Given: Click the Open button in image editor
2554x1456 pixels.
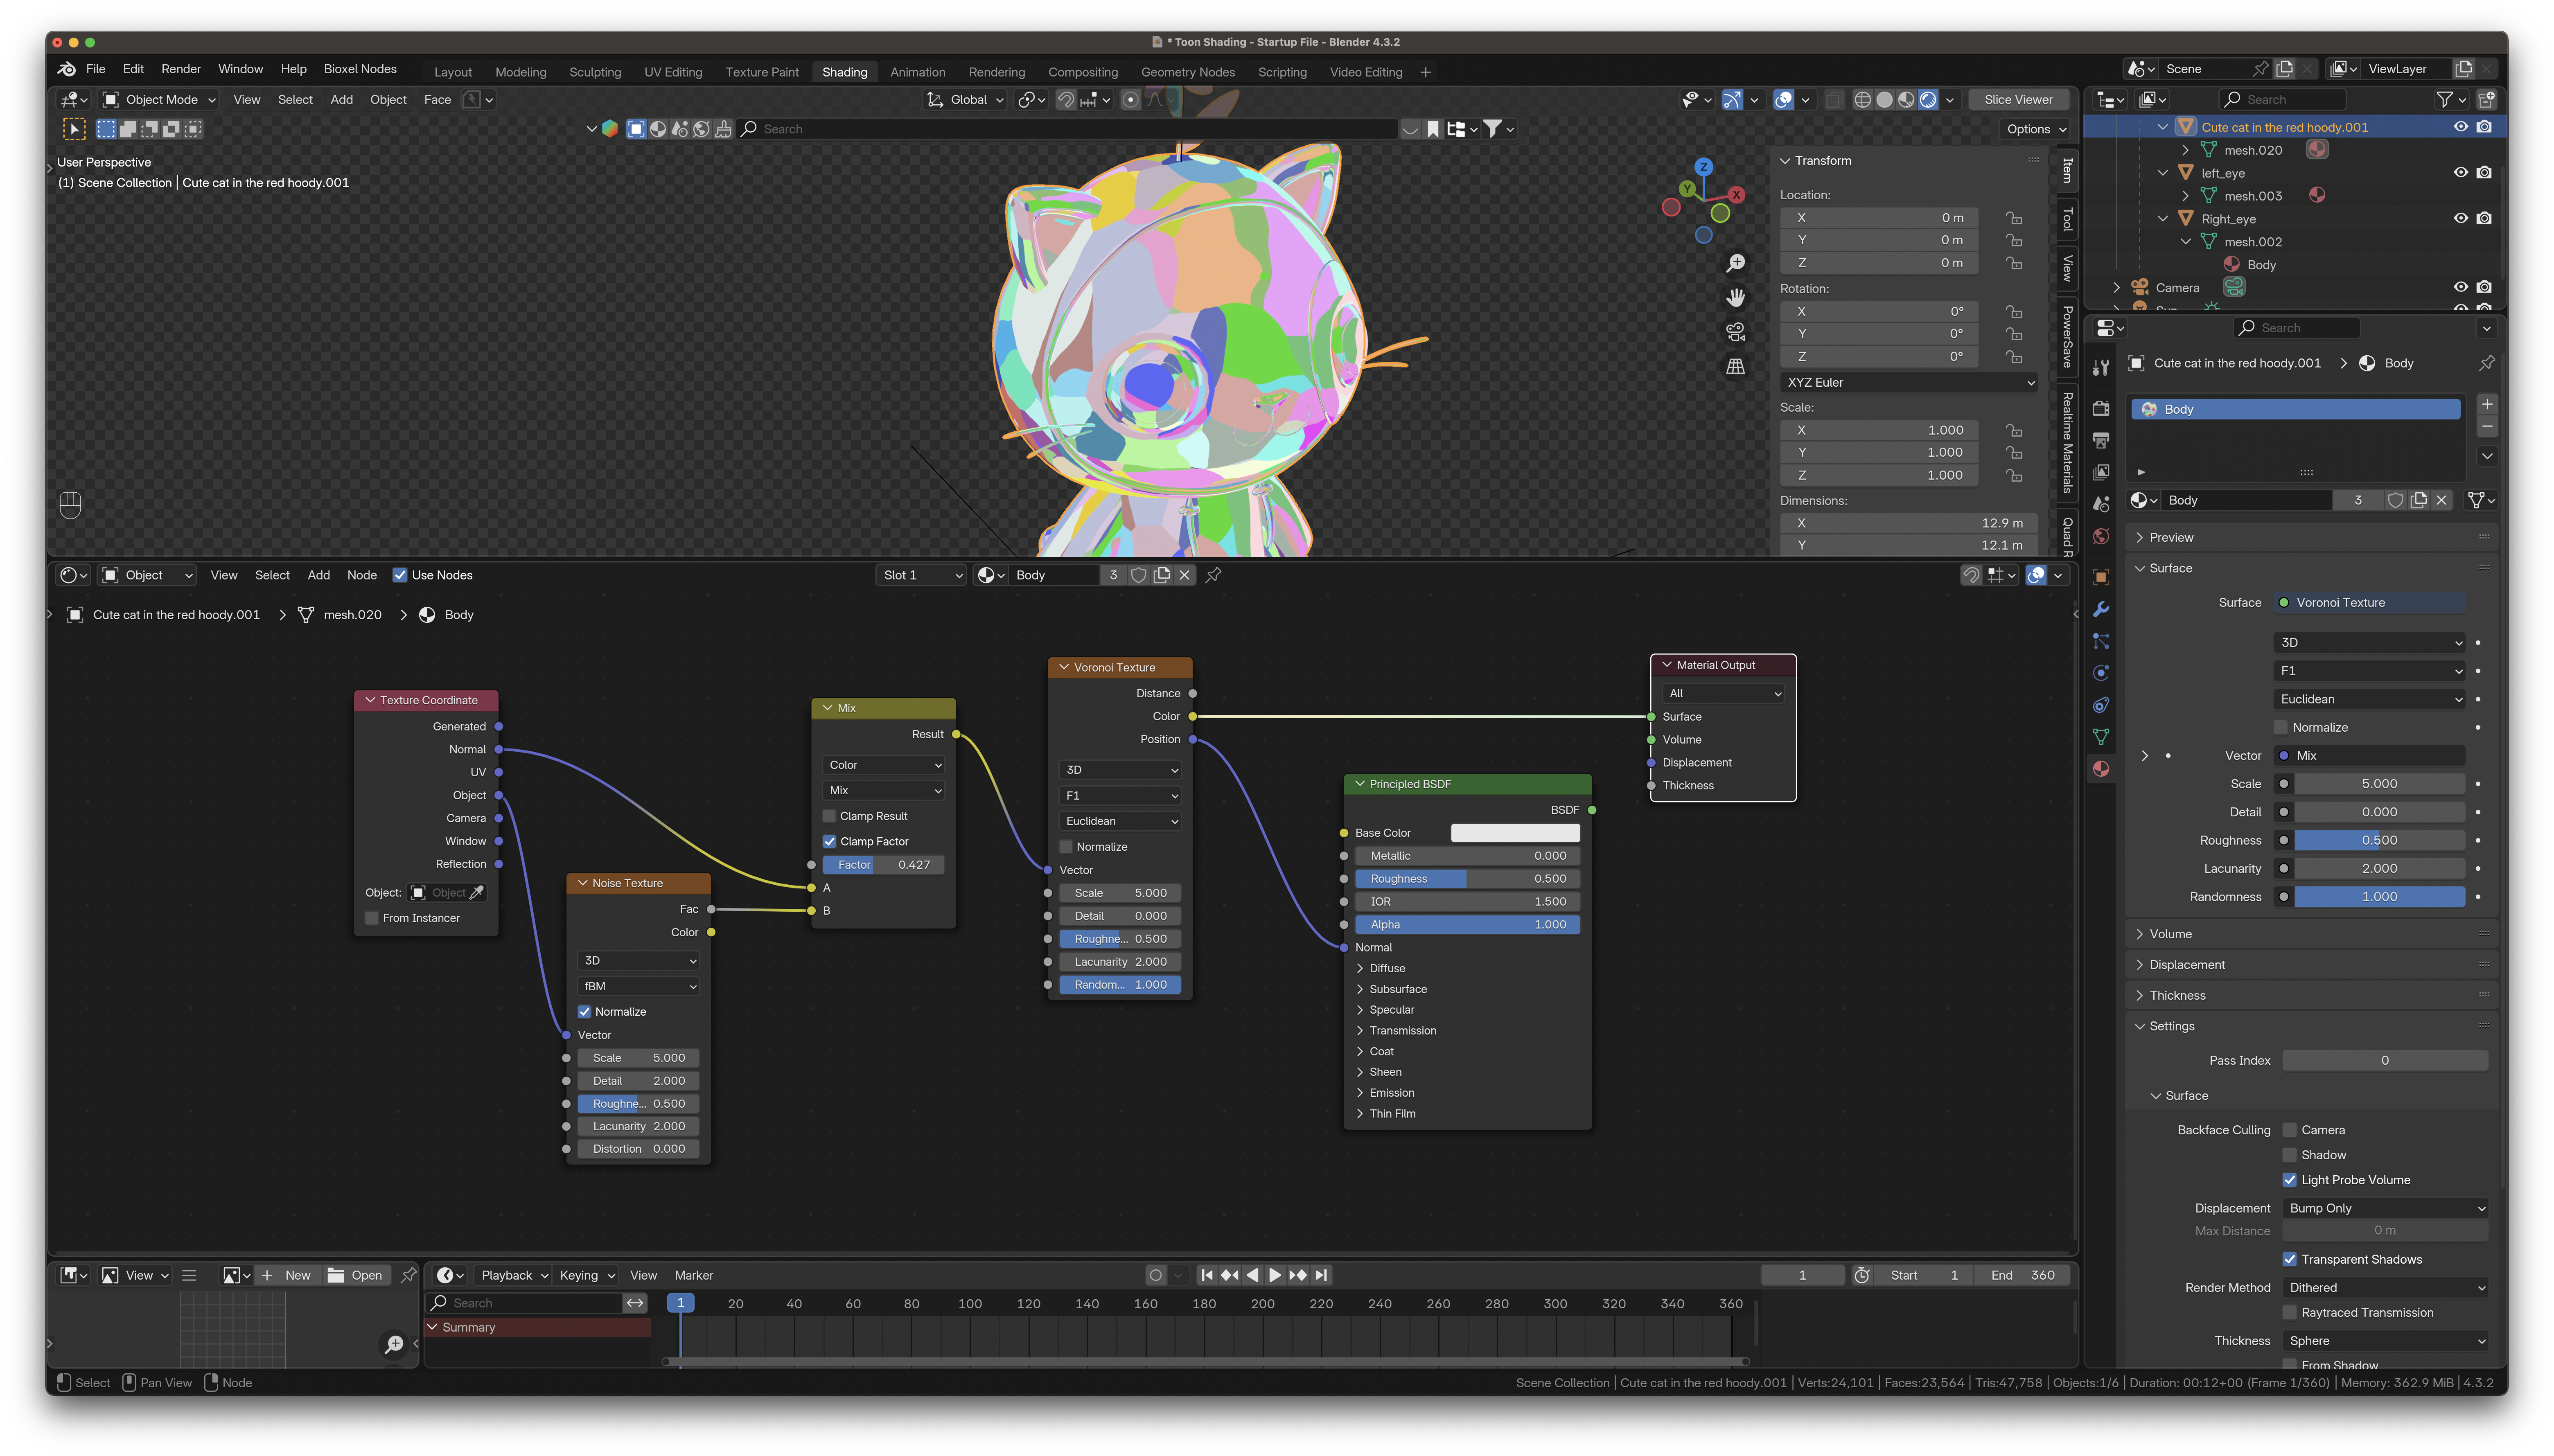Looking at the screenshot, I should [x=356, y=1275].
